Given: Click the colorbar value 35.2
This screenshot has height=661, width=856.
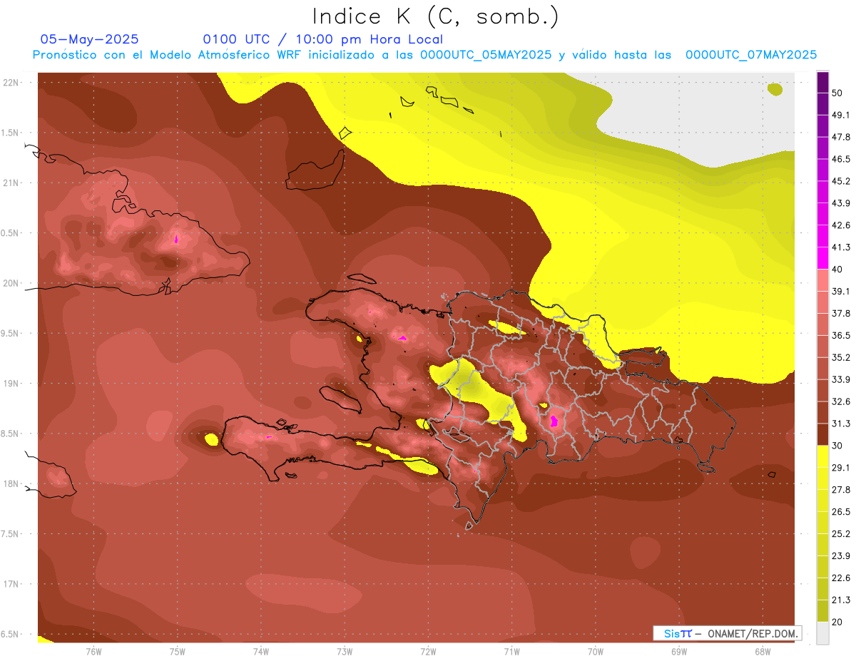Looking at the screenshot, I should click(842, 357).
